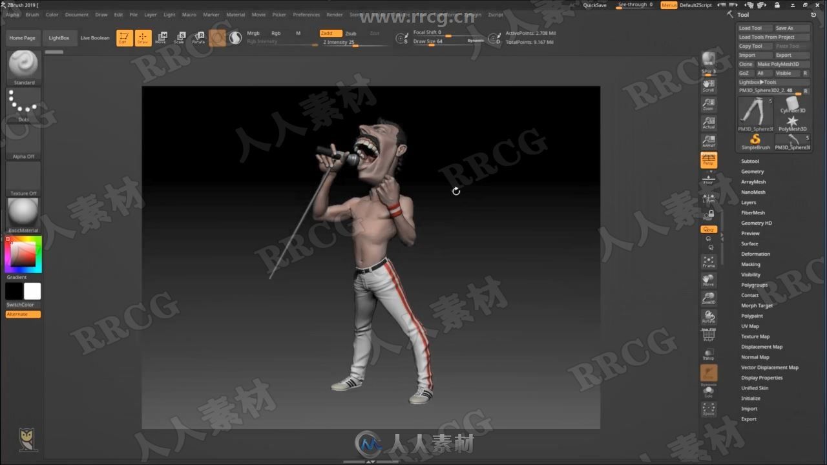Image resolution: width=827 pixels, height=465 pixels.
Task: Expand the Layers section
Action: click(748, 202)
